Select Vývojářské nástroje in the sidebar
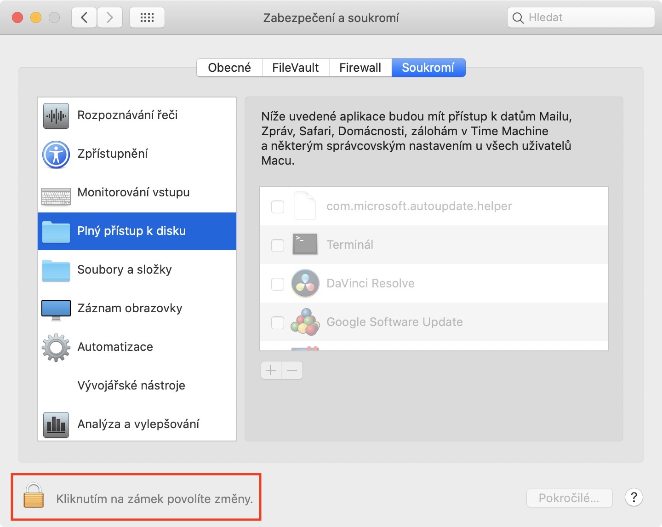 click(x=131, y=385)
